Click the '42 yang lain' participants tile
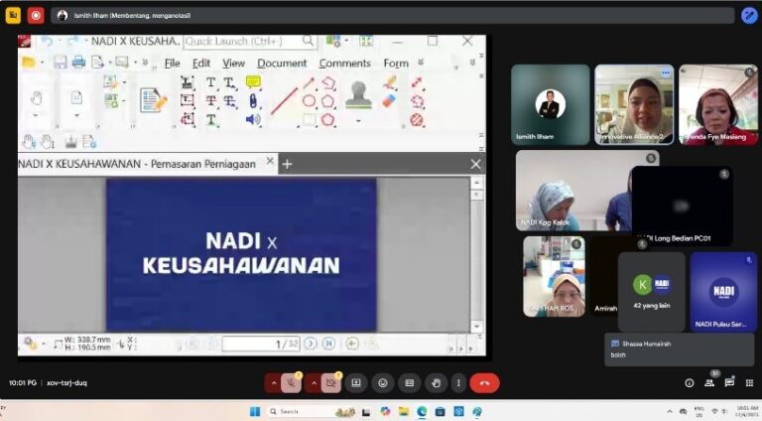The width and height of the screenshot is (762, 421). click(x=652, y=292)
